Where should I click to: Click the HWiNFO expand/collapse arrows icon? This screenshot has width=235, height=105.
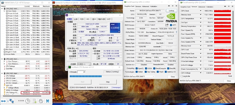click(3, 101)
